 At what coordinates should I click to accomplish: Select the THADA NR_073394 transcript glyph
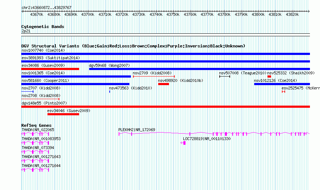[x=35, y=152]
